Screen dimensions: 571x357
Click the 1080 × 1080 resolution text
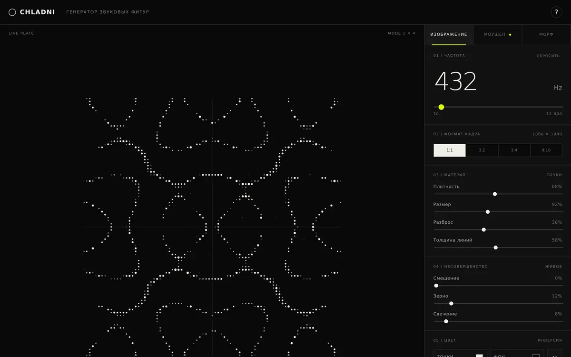point(547,134)
